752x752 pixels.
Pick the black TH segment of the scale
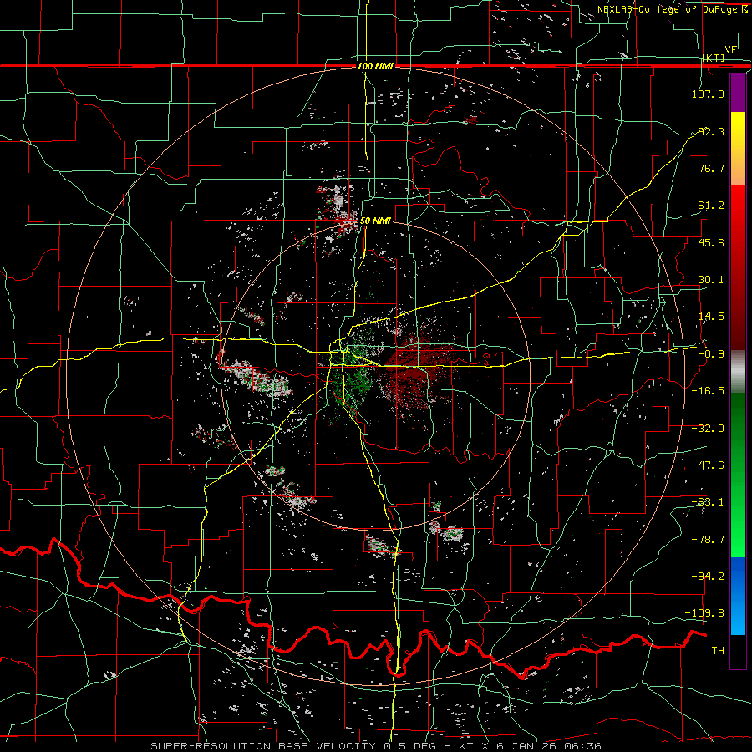(738, 652)
